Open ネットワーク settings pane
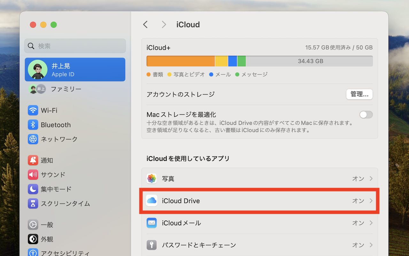The width and height of the screenshot is (409, 256). [x=75, y=139]
